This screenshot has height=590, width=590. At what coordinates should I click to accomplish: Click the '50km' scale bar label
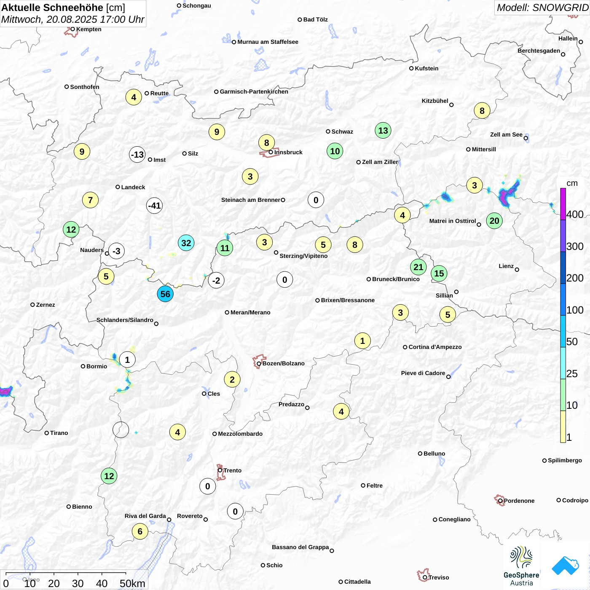click(x=132, y=583)
